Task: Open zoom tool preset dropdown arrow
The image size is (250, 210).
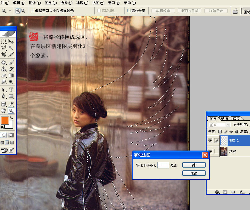Action: 10,11
